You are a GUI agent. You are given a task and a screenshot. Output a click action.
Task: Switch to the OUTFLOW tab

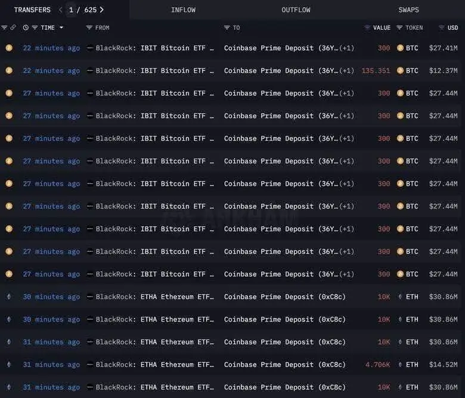tap(296, 10)
